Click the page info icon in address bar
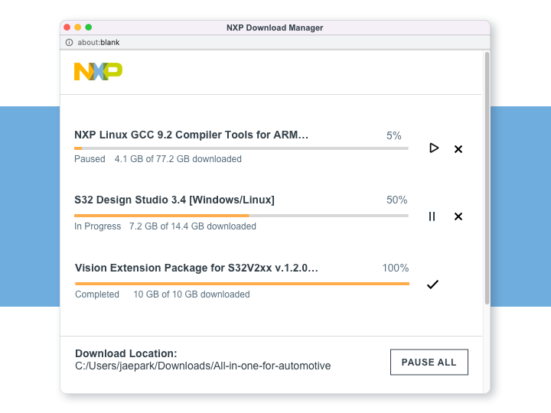 tap(69, 43)
